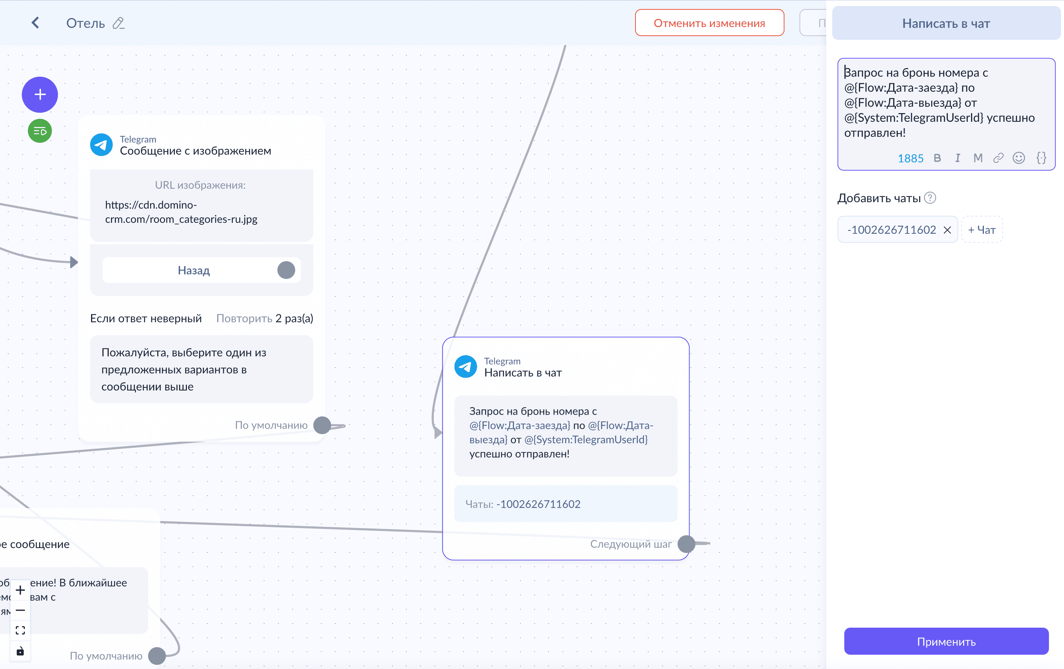The width and height of the screenshot is (1064, 669).
Task: Click Telegram icon of Написать в чат block
Action: coord(466,367)
